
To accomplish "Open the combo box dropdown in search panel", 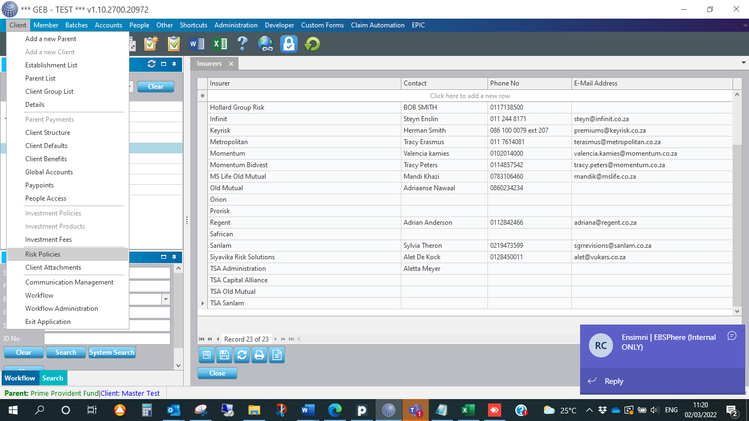I will pyautogui.click(x=166, y=299).
